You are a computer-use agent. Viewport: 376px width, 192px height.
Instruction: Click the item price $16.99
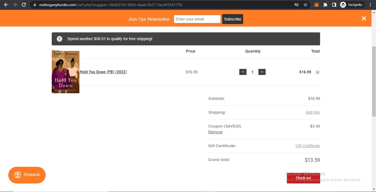(192, 72)
